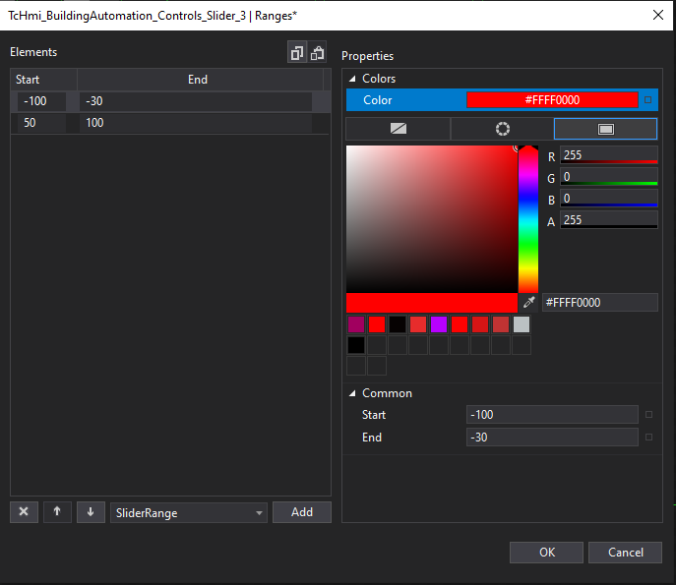
Task: Toggle the binding square next to Color
Action: [x=647, y=100]
